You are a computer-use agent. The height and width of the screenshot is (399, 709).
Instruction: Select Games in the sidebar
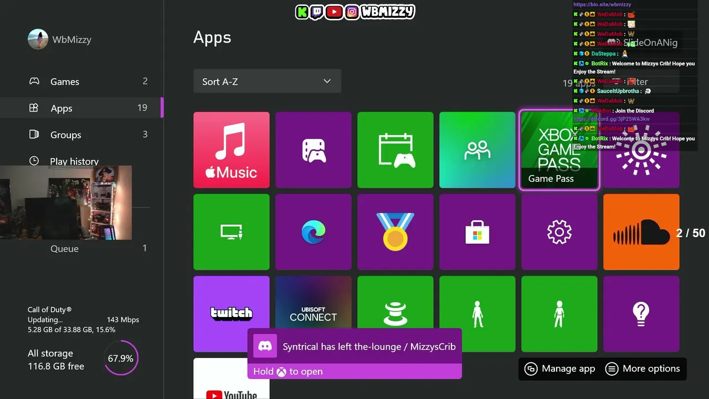[82, 81]
